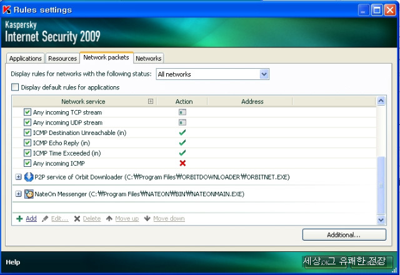
Task: Select 'Any incoming ICMP' row text
Action: [59, 163]
